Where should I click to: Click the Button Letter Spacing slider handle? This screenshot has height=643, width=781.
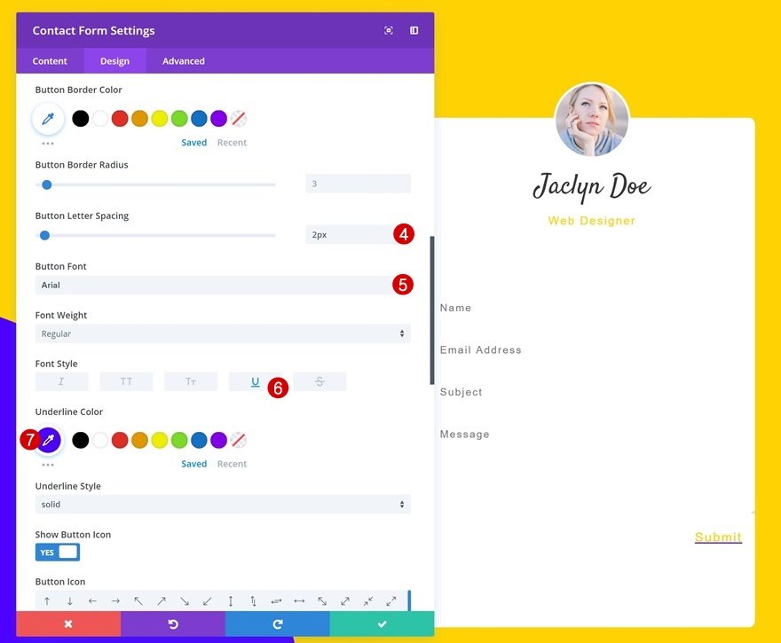(45, 235)
